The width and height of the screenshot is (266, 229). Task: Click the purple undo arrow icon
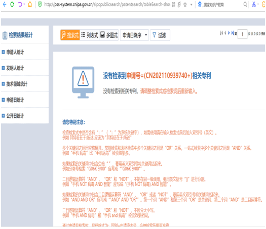(x=20, y=5)
